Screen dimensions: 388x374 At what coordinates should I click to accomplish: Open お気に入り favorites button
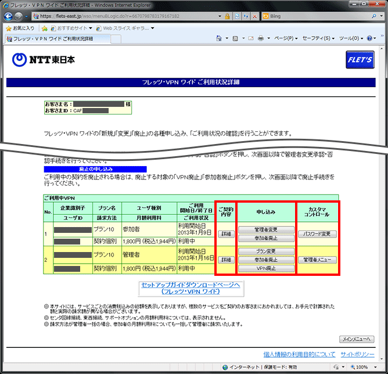[x=20, y=28]
